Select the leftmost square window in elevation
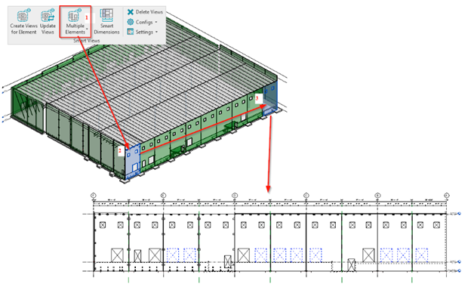 click(x=103, y=225)
